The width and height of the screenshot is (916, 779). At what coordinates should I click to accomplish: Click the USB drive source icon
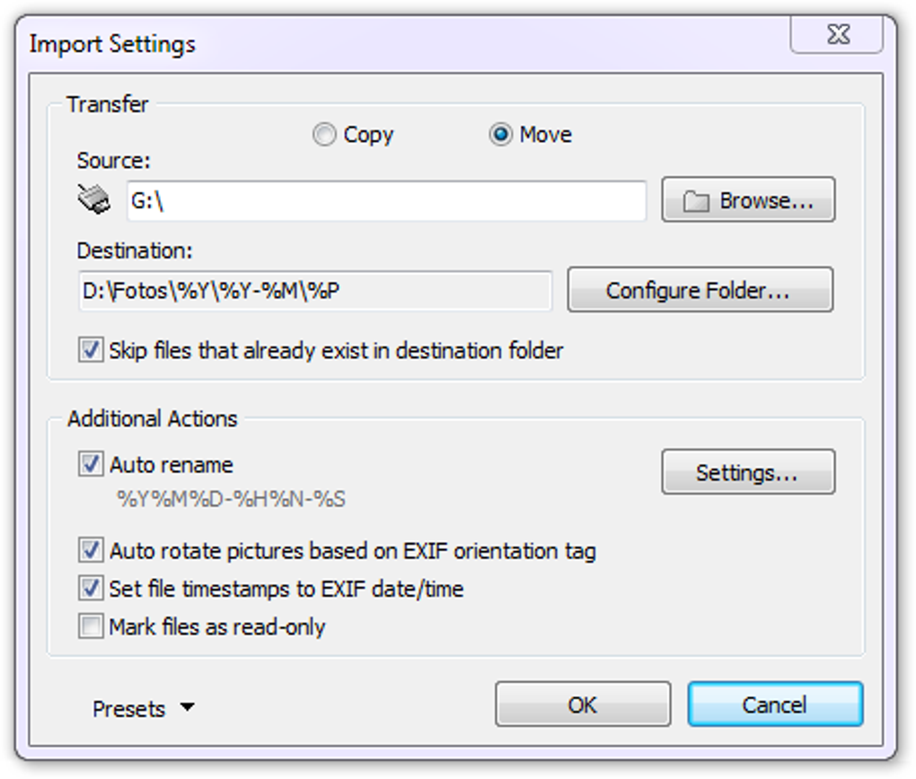(94, 199)
